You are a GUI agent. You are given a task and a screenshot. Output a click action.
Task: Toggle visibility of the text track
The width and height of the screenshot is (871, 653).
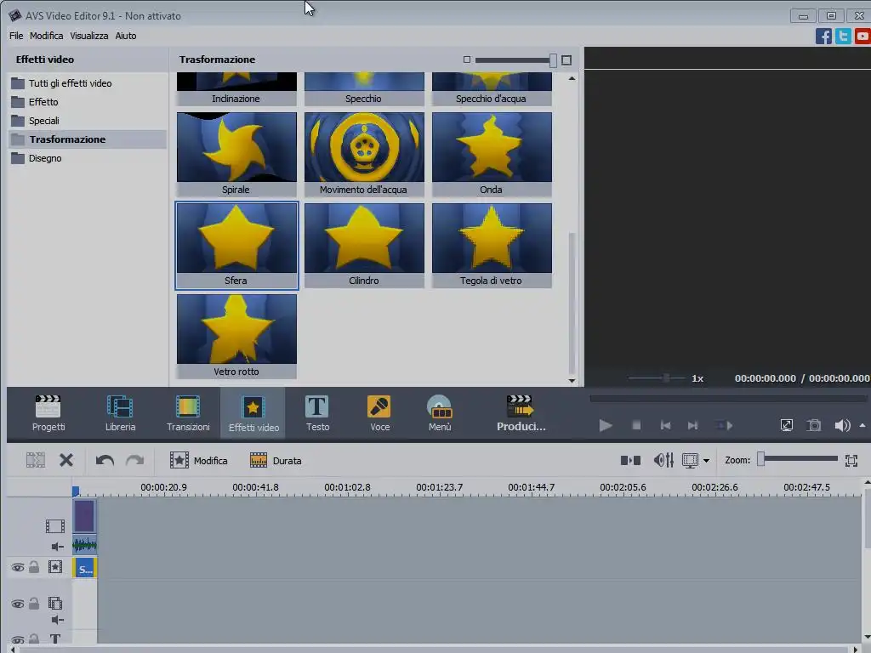click(x=18, y=639)
